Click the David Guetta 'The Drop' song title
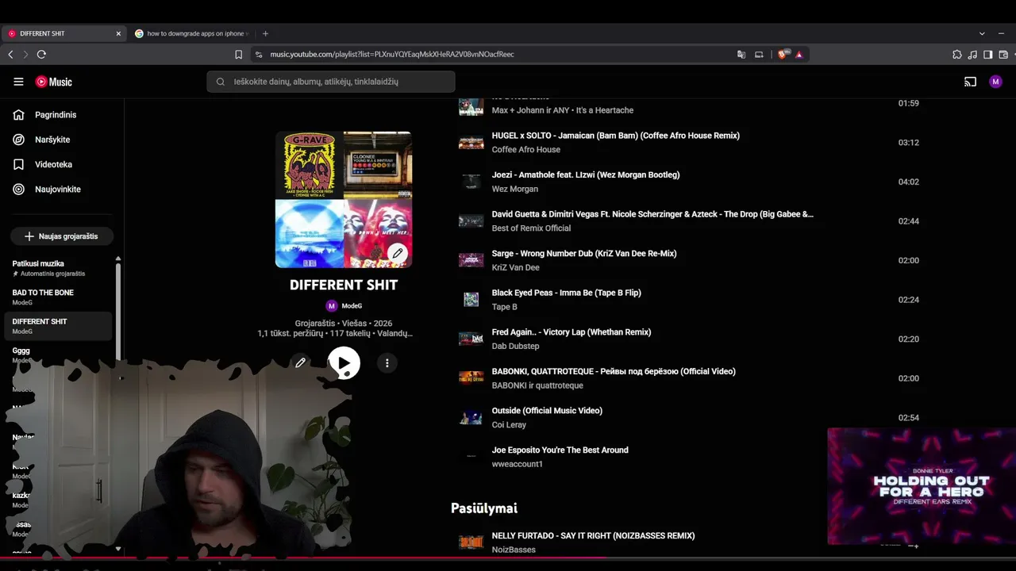Viewport: 1016px width, 571px height. 652,214
